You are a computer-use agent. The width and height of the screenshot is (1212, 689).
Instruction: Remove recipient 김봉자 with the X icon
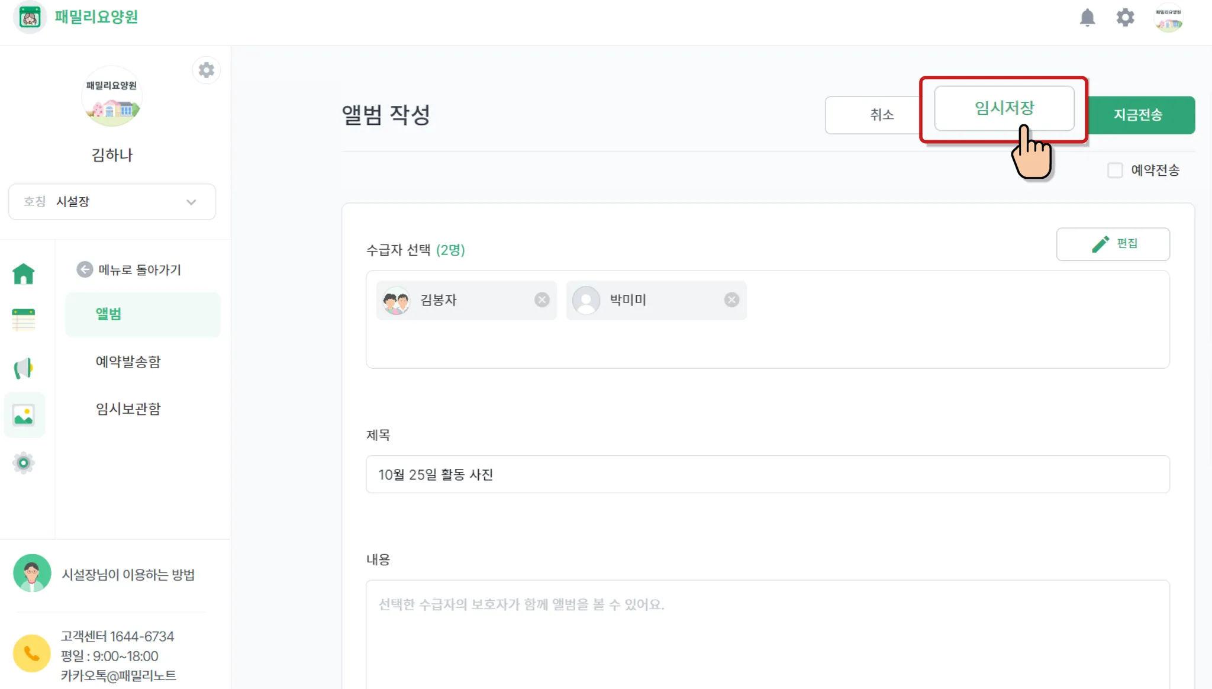pyautogui.click(x=541, y=300)
